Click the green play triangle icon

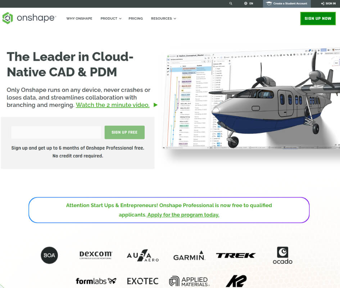155,105
